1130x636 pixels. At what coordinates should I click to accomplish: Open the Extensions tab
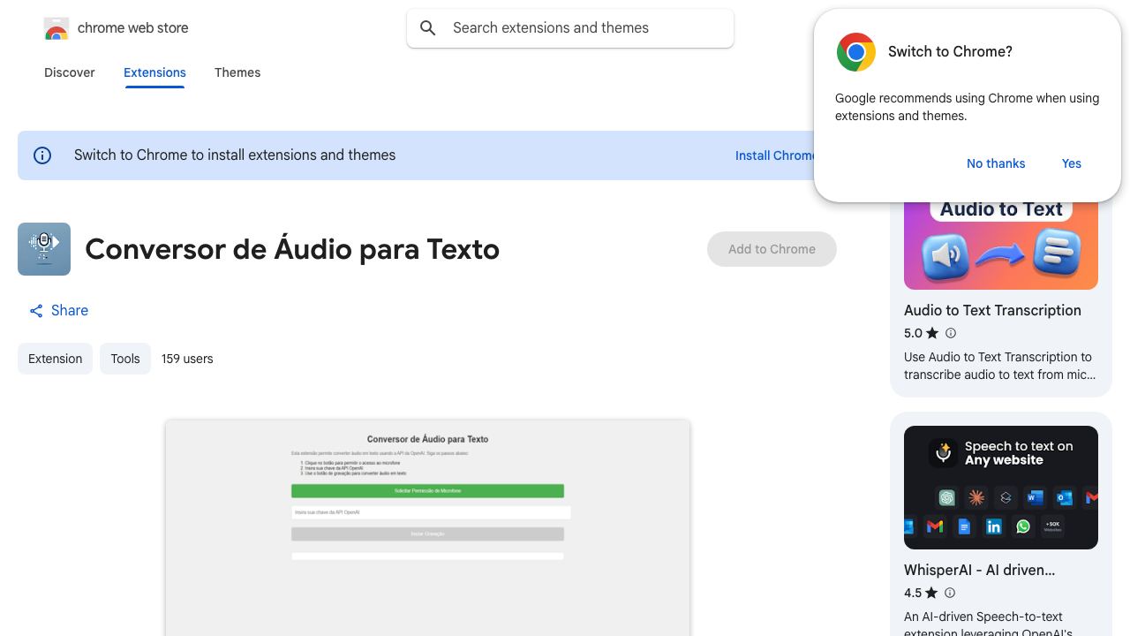coord(154,72)
